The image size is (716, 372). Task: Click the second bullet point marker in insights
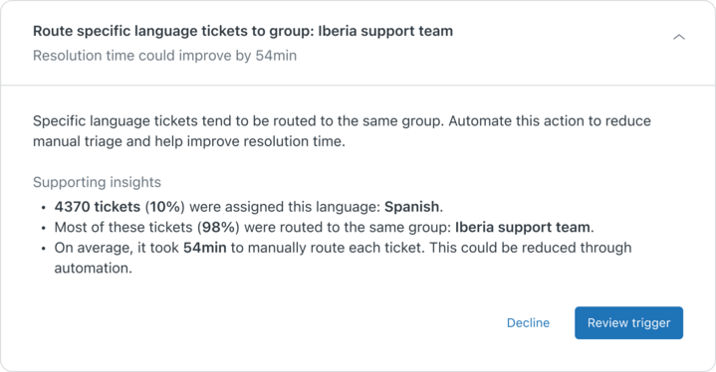44,228
